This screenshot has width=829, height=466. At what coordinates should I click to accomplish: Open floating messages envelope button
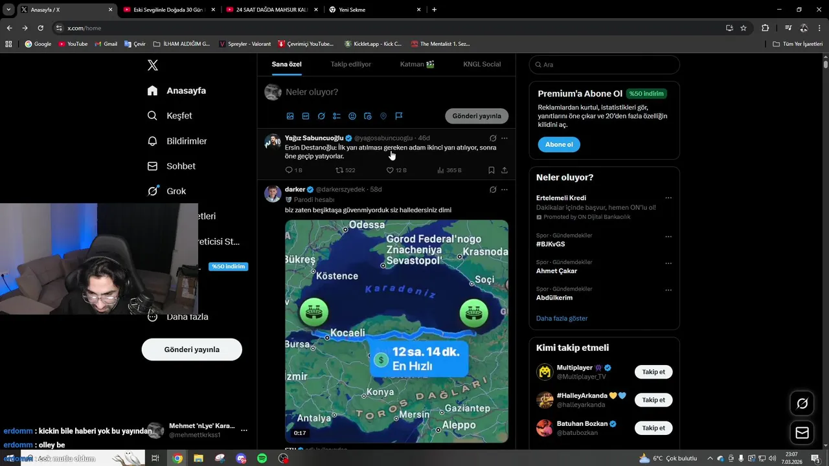coord(802,433)
